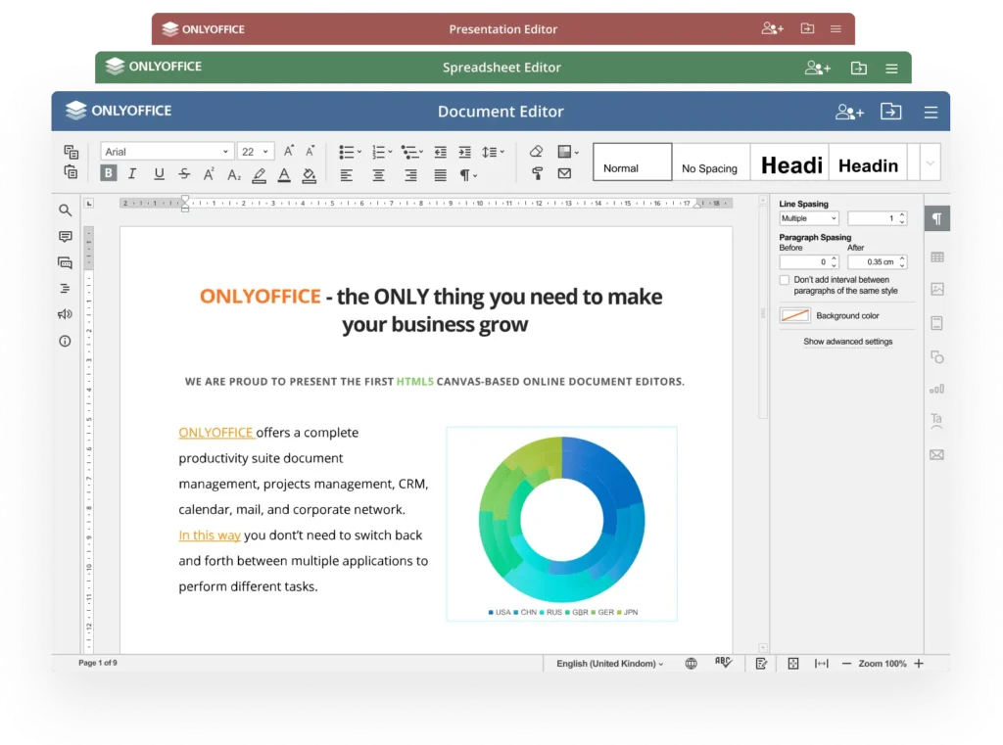The height and width of the screenshot is (745, 1003).
Task: Click the Nonprinting characters pilcrow icon
Action: (468, 175)
